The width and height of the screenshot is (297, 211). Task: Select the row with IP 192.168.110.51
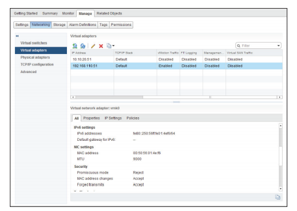176,66
